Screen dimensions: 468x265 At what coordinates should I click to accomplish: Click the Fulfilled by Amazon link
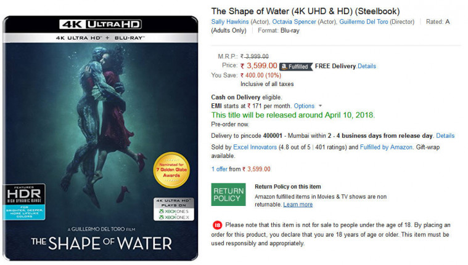[x=387, y=148]
